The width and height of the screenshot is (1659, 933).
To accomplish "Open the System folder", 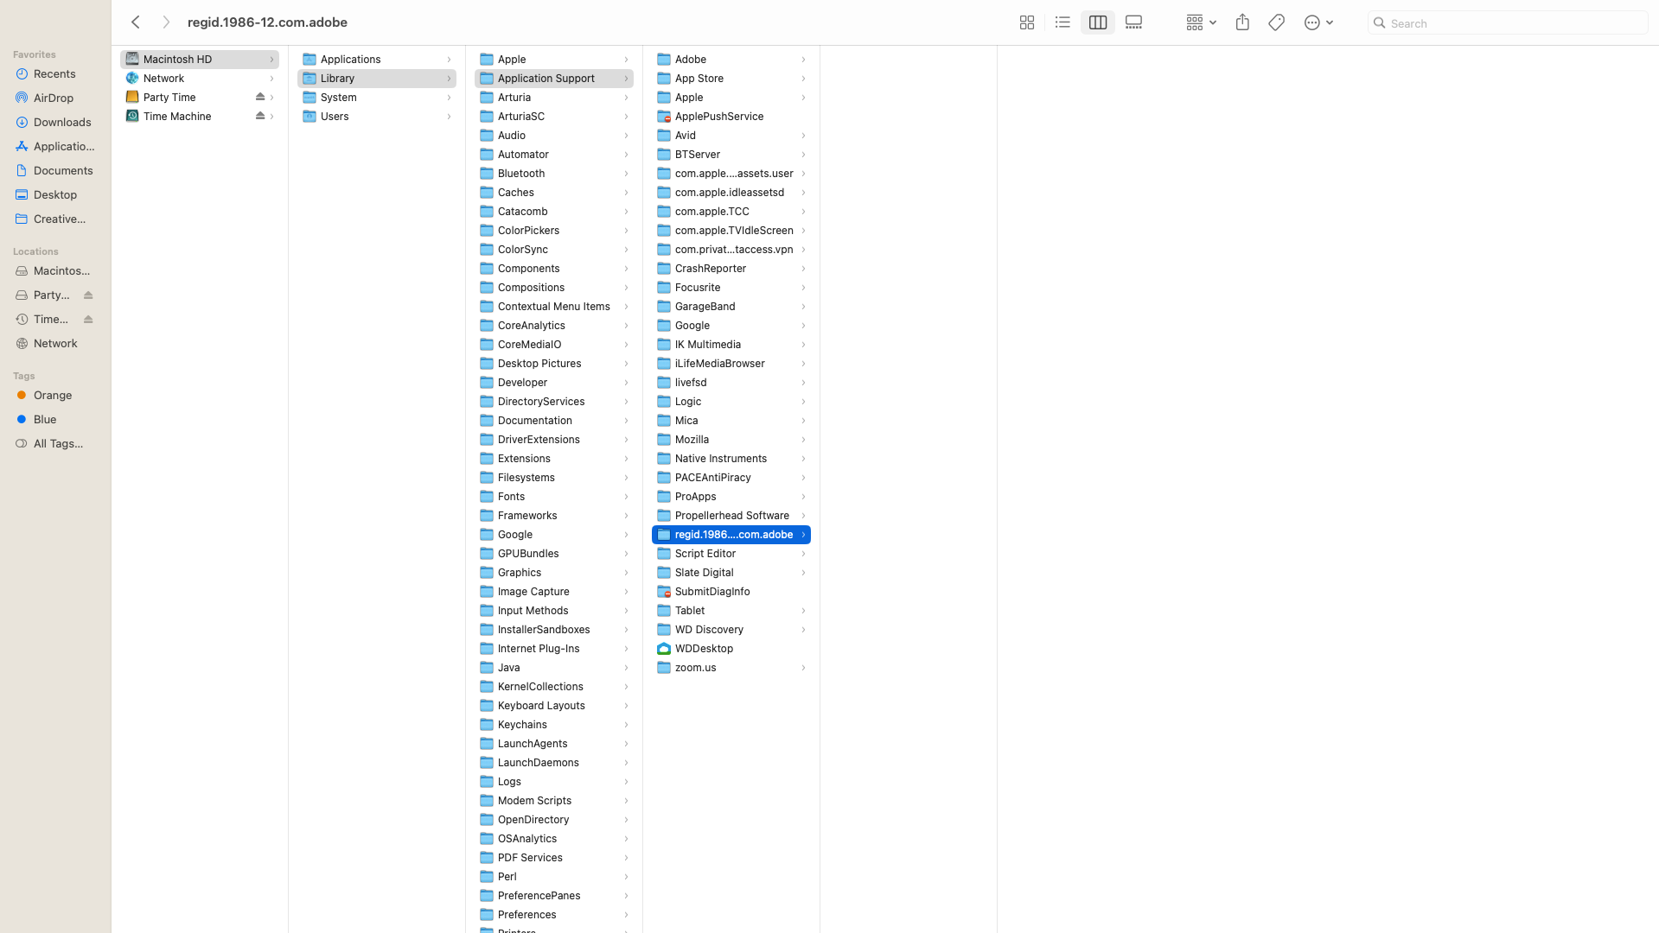I will pos(377,98).
